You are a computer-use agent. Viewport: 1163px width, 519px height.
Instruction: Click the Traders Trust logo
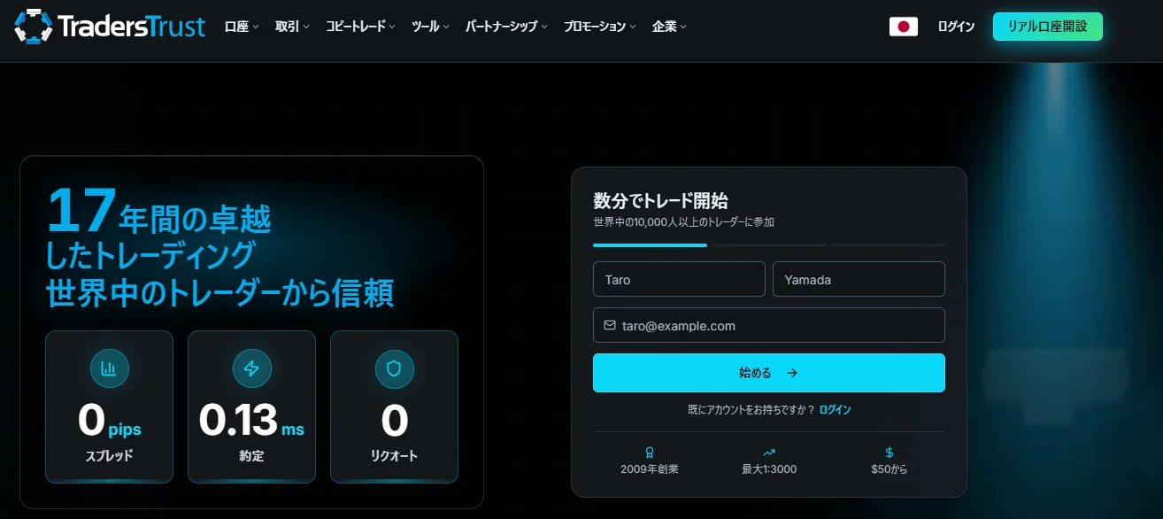tap(110, 27)
